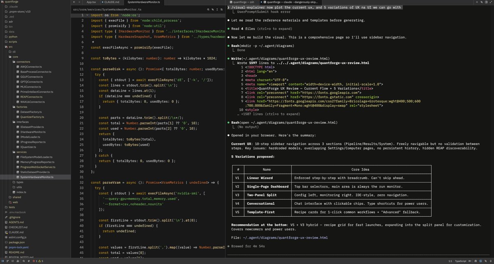This screenshot has height=264, width=494.
Task: Click the toolchain icon next to TypeScript
Action: pyautogui.click(x=470, y=261)
